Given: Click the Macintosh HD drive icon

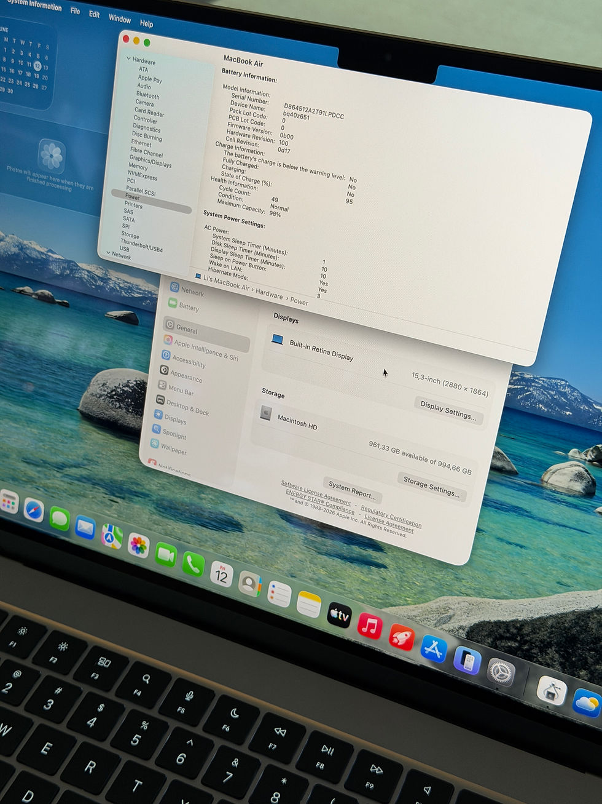Looking at the screenshot, I should point(265,413).
